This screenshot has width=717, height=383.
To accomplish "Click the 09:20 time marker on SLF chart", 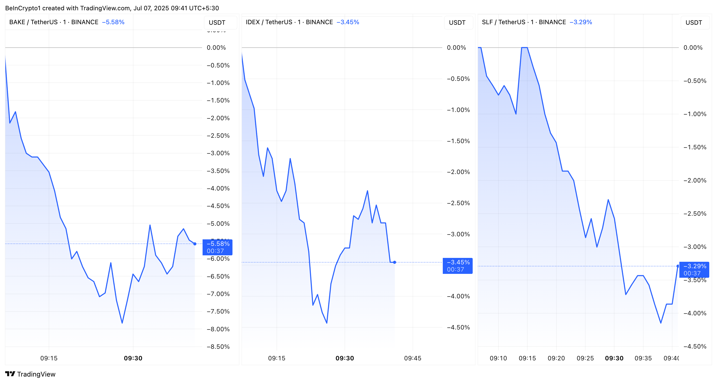I will point(556,358).
